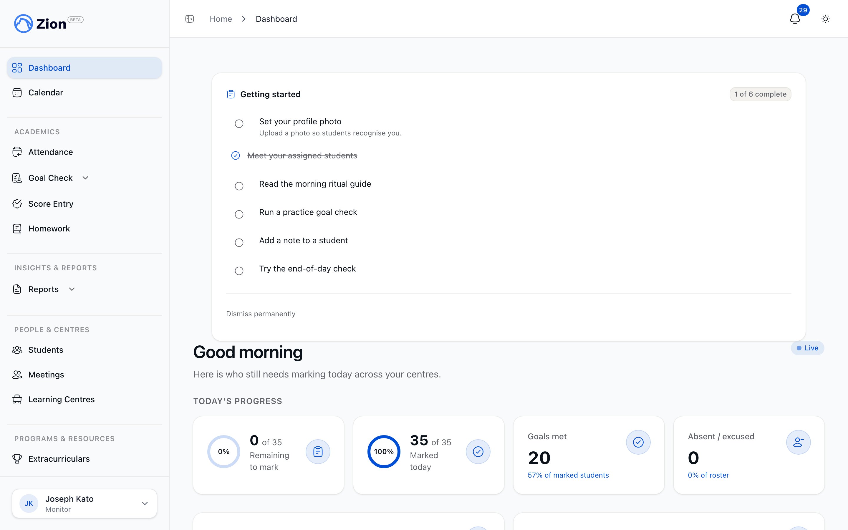Check off Run a practice goal check
Screen dimensions: 848x530
pyautogui.click(x=239, y=215)
